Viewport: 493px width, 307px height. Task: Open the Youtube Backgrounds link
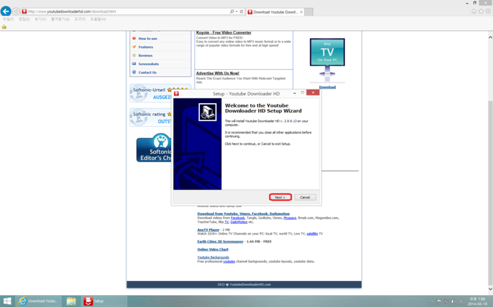click(213, 257)
